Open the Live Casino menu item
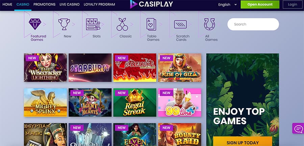 tap(70, 4)
